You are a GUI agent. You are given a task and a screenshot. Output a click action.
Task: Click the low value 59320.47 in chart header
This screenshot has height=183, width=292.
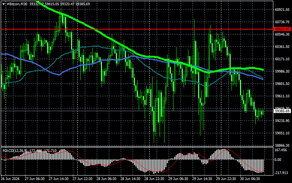(67, 4)
